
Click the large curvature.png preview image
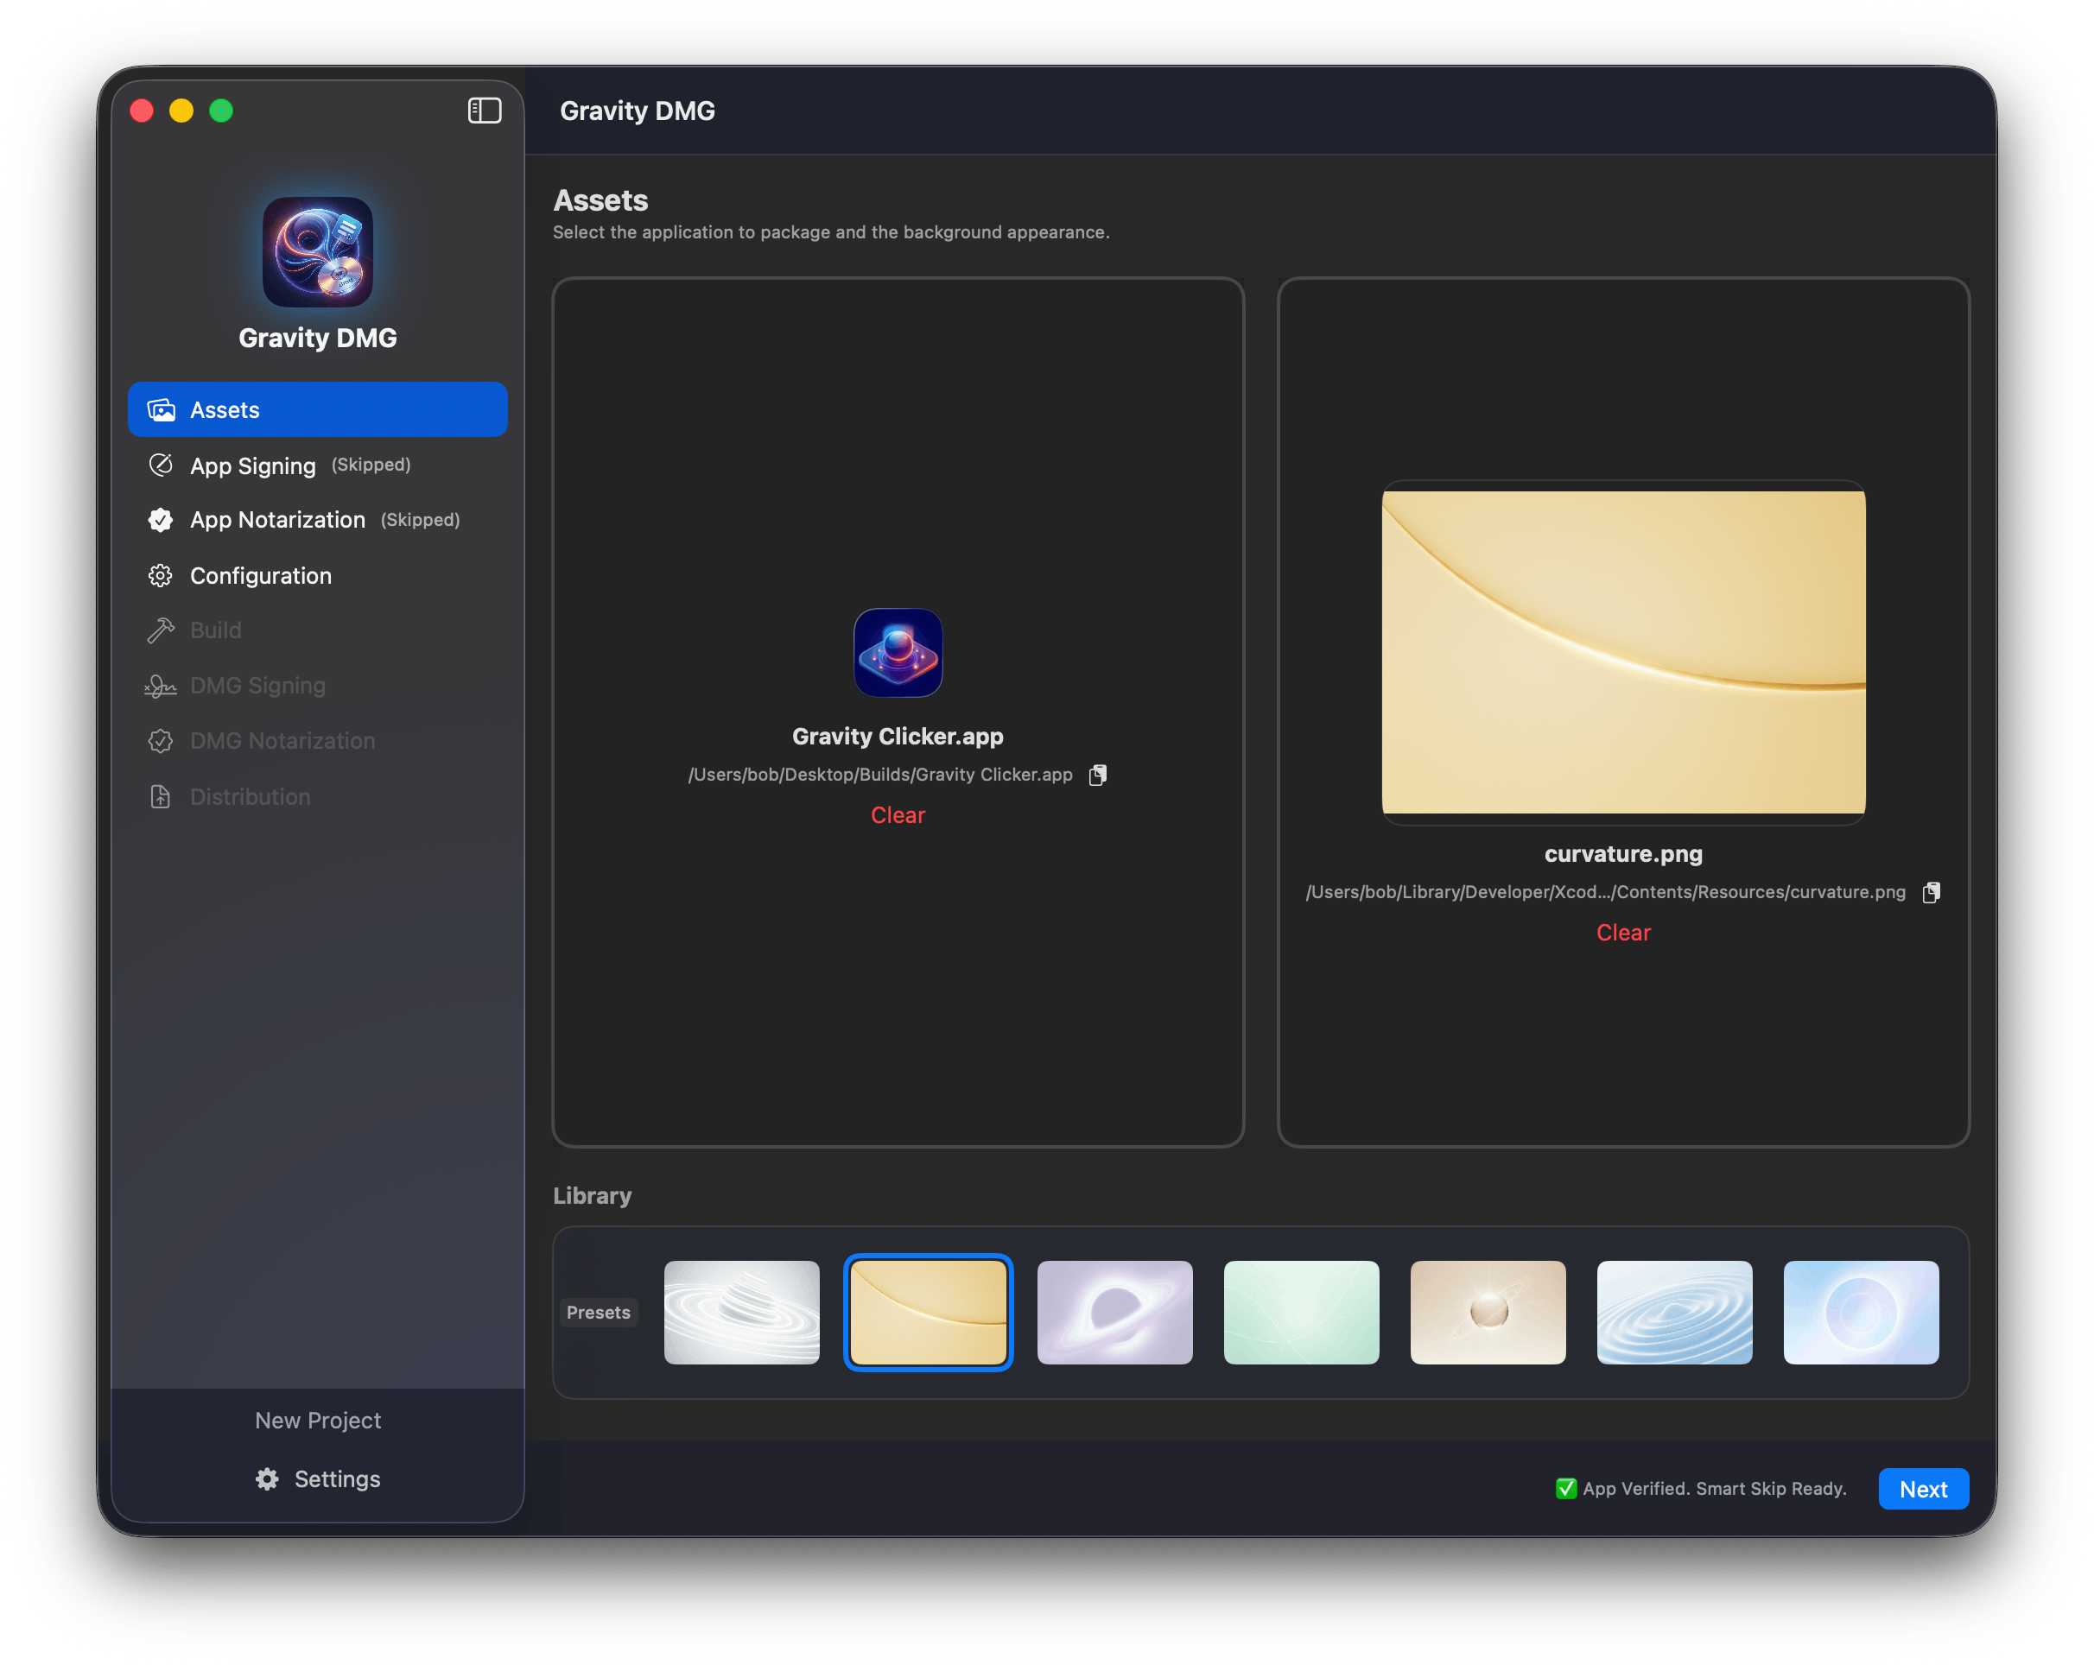1623,652
